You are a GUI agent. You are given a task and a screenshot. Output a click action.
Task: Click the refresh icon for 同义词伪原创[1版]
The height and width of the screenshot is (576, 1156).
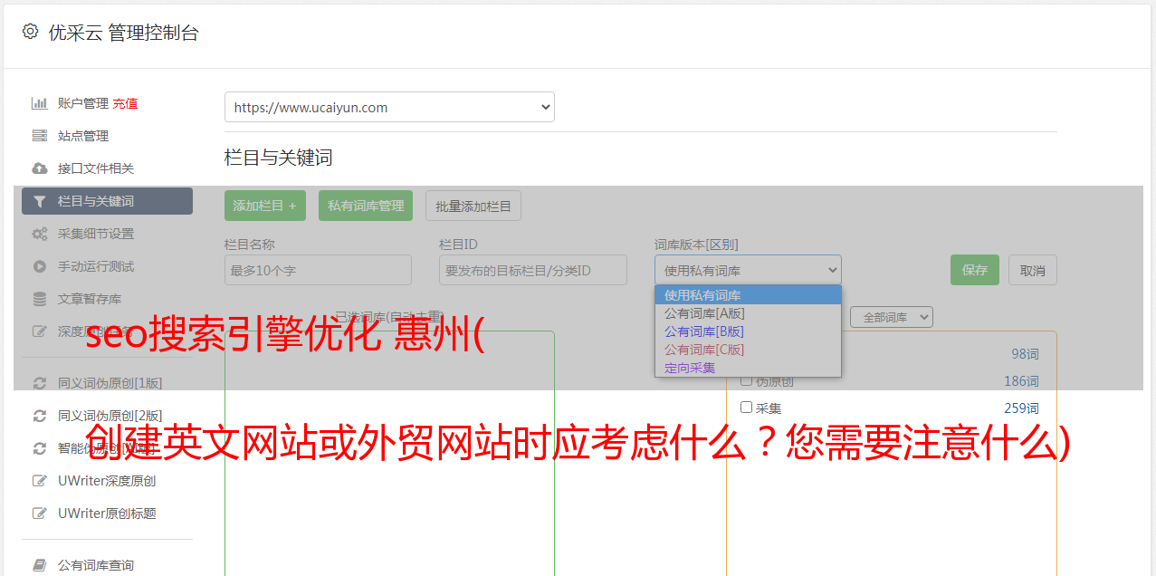click(40, 383)
